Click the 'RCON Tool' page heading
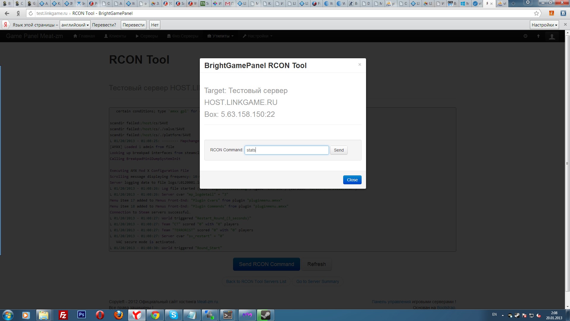Viewport: 570px width, 321px height. pos(139,60)
